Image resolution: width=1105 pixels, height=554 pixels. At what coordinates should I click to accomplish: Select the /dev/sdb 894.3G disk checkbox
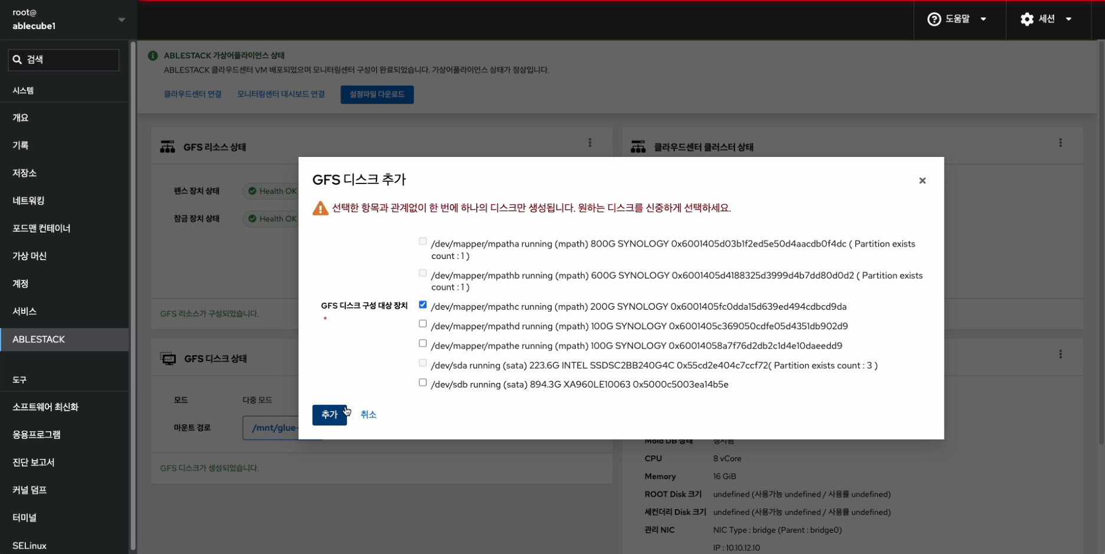422,382
